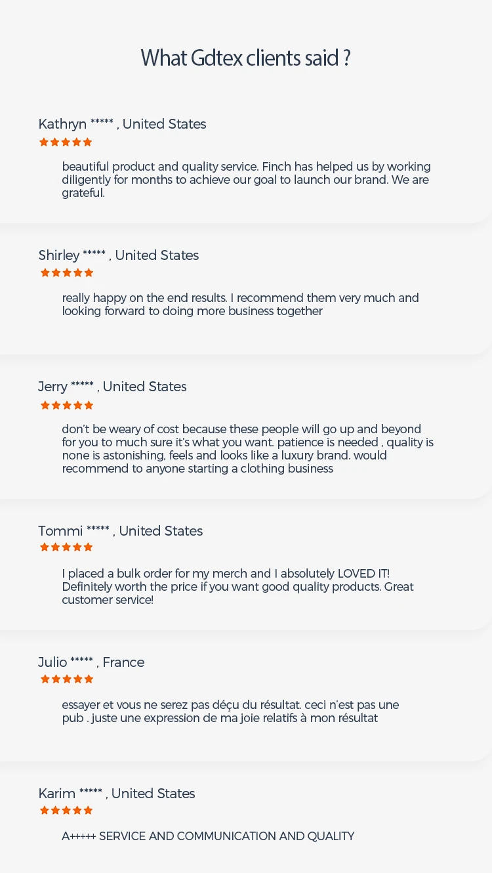Select reviewer name Tommi, United States
The height and width of the screenshot is (873, 492).
pyautogui.click(x=120, y=531)
